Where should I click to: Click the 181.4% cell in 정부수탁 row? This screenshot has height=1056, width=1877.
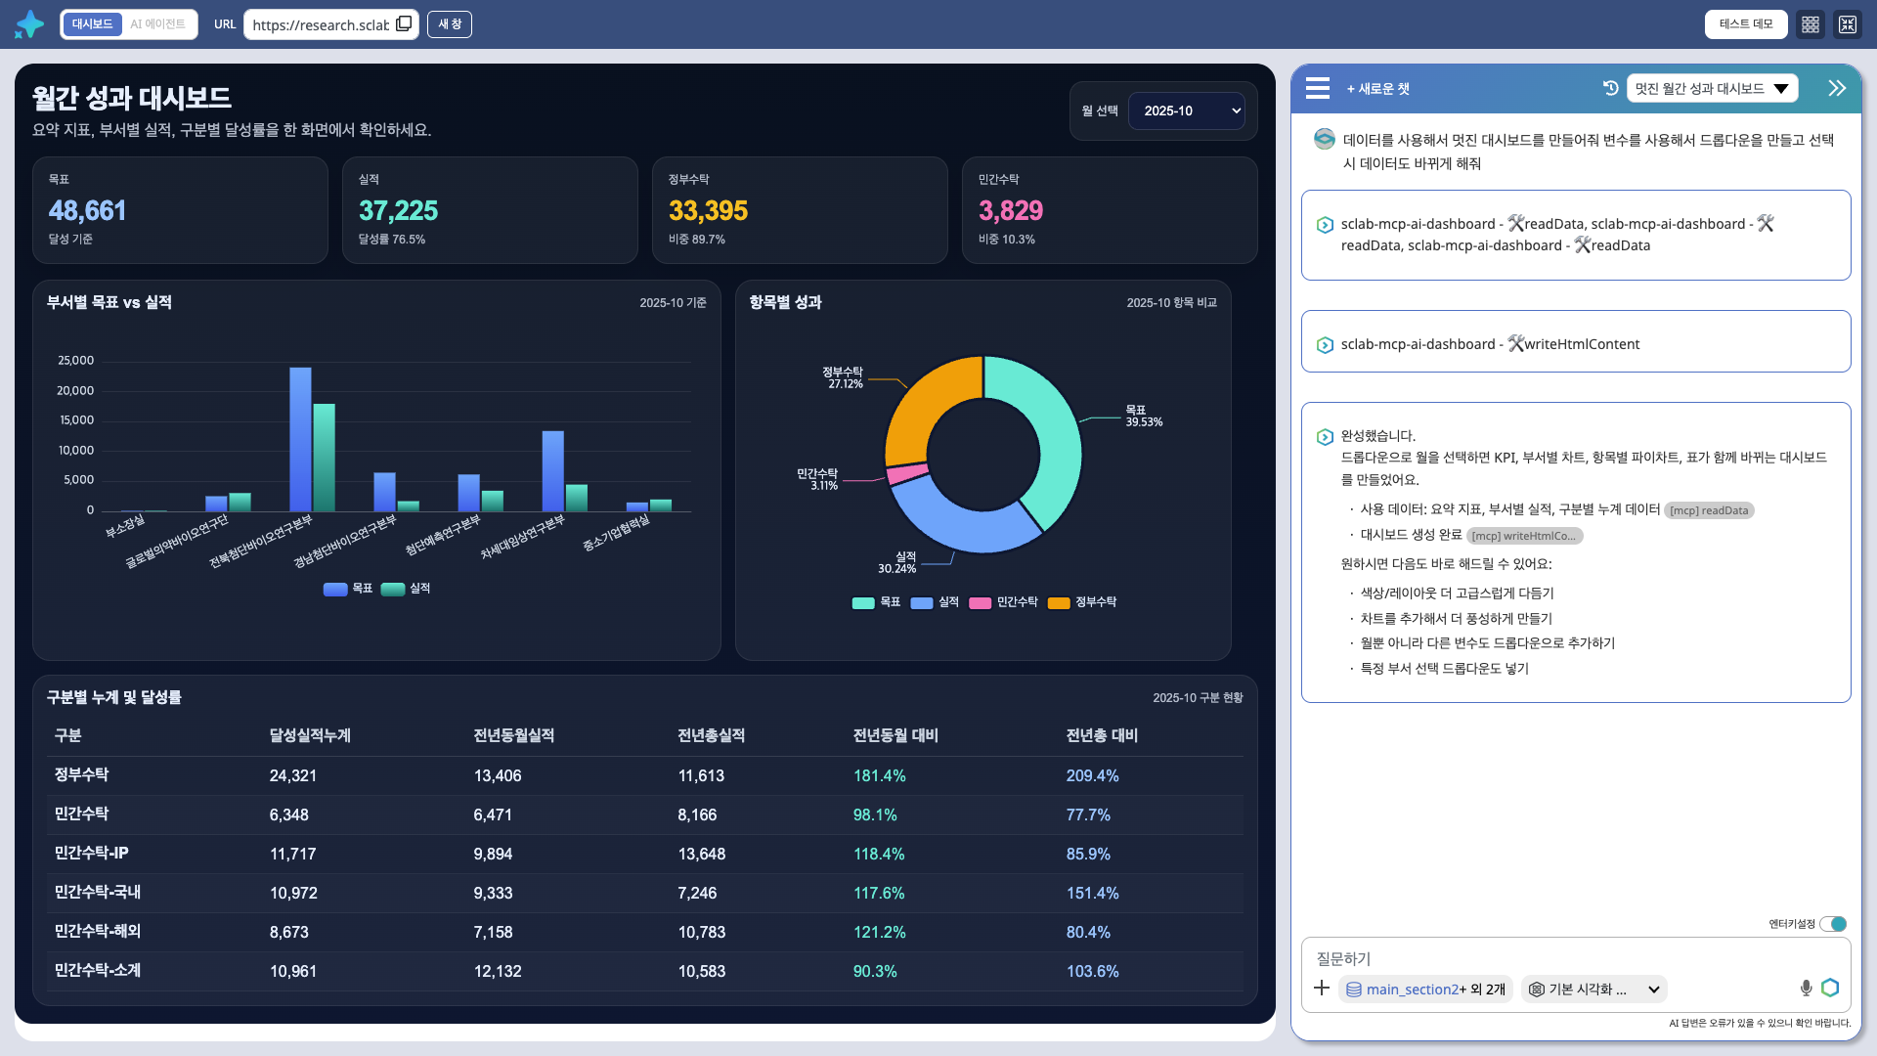click(879, 775)
